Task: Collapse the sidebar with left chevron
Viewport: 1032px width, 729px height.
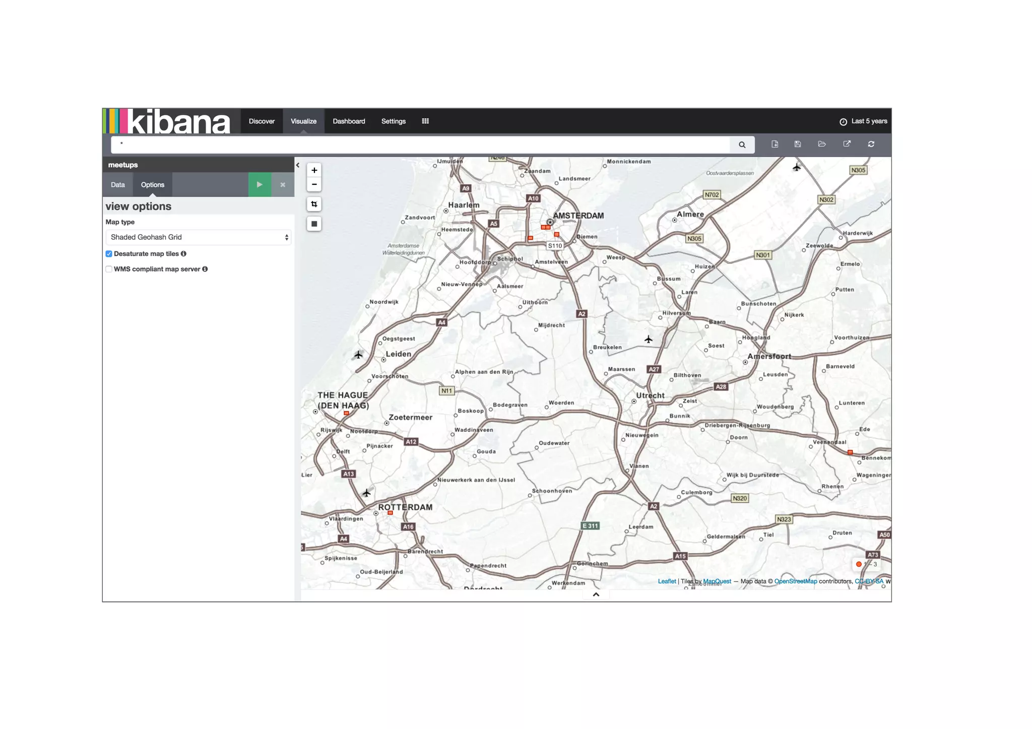Action: (298, 165)
